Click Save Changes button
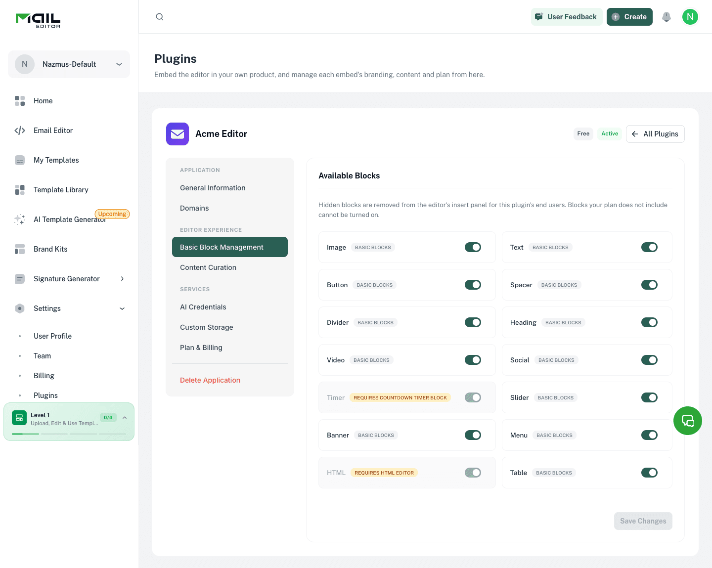Image resolution: width=712 pixels, height=568 pixels. click(643, 521)
